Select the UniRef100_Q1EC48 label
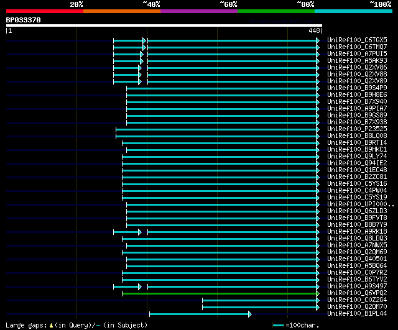This screenshot has width=398, height=330. click(357, 170)
